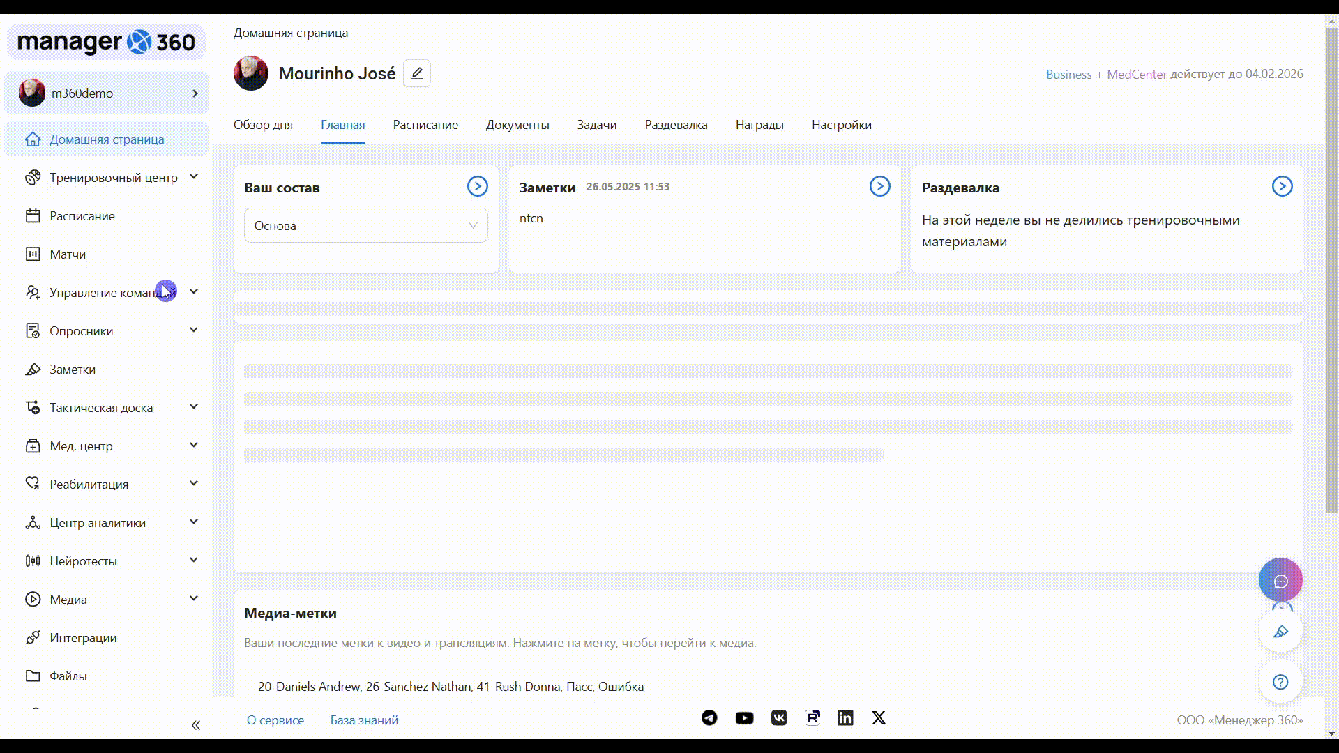This screenshot has height=753, width=1339.
Task: Collapse the sidebar with double-chevron icon
Action: 196,725
